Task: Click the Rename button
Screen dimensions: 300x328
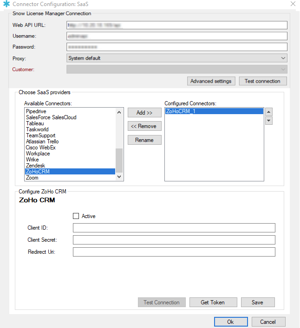Action: coord(144,140)
